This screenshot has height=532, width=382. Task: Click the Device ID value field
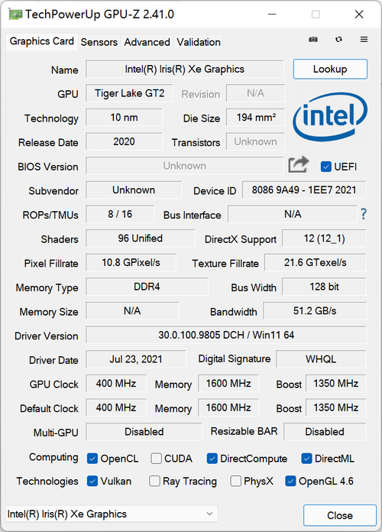(x=304, y=190)
